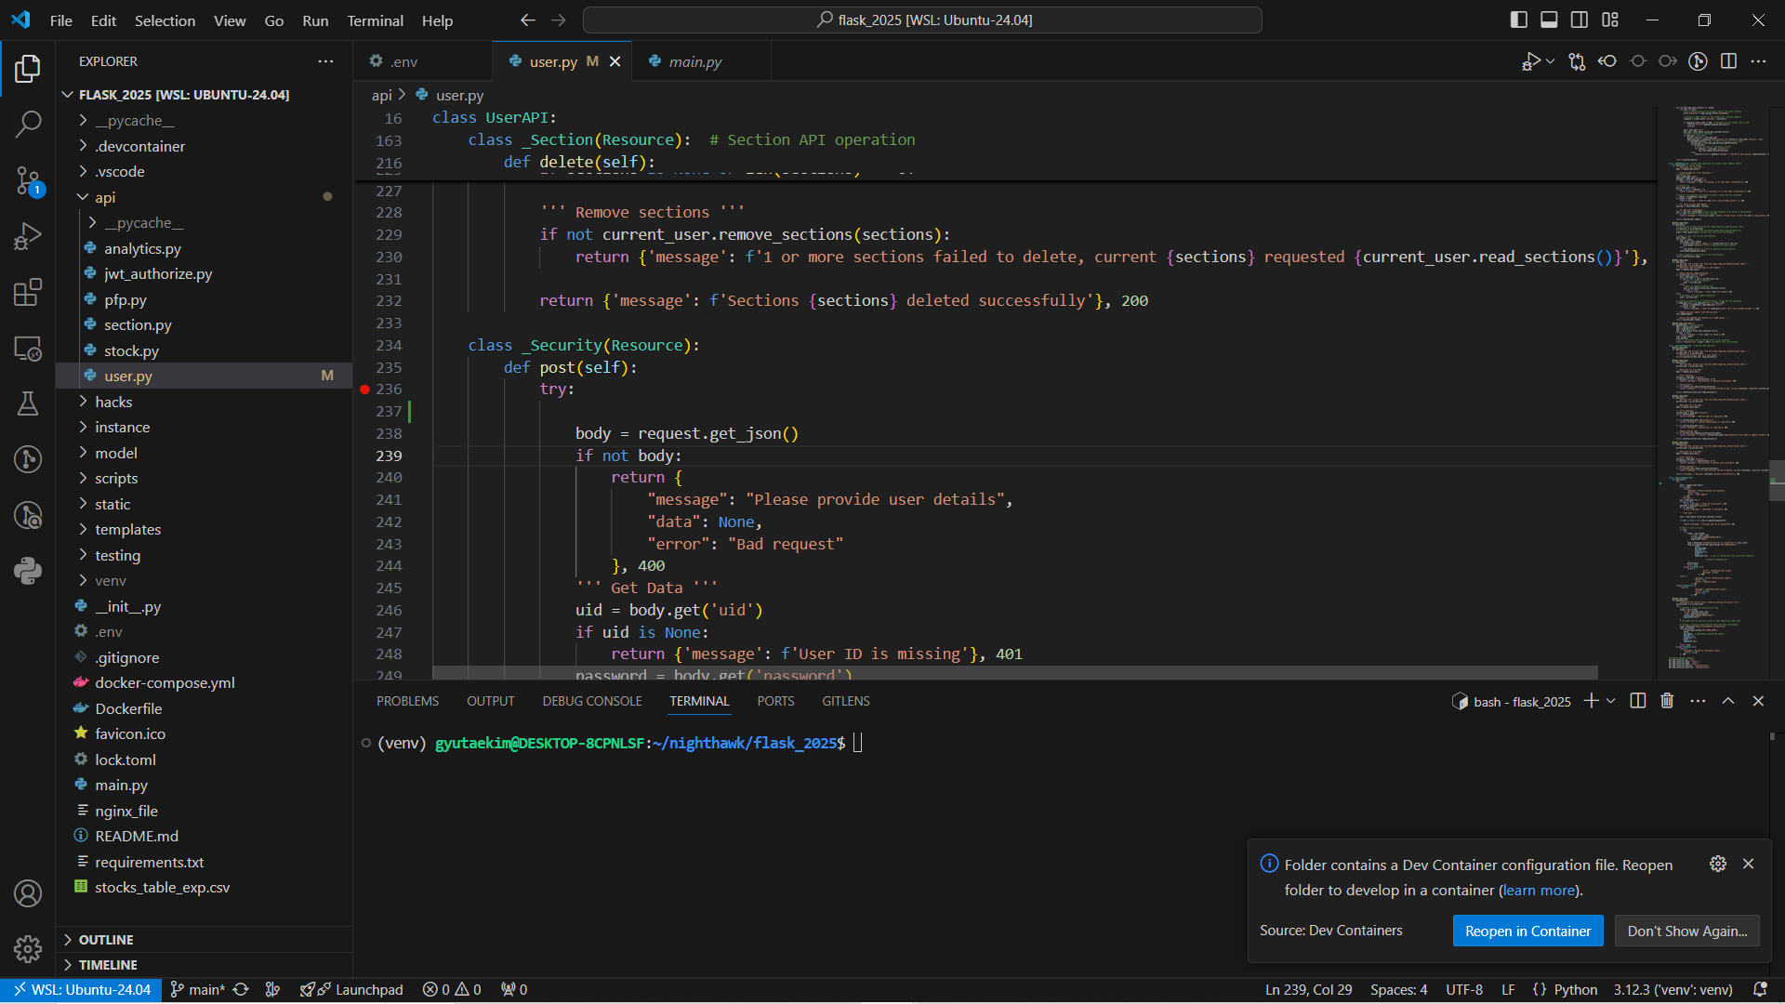The width and height of the screenshot is (1785, 1004).
Task: Click Reopen in Container button
Action: tap(1527, 931)
